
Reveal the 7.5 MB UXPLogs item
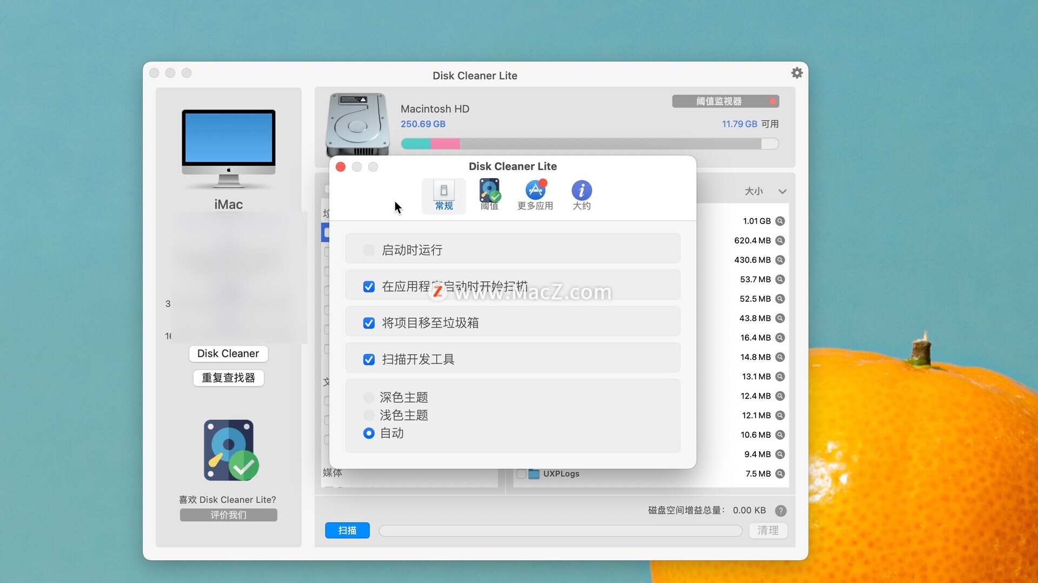pos(780,473)
